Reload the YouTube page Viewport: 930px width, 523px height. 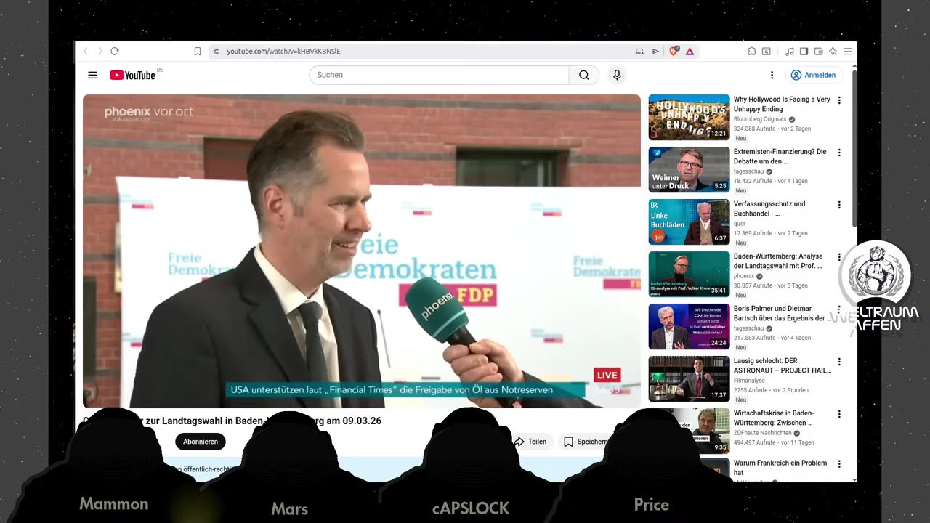115,52
